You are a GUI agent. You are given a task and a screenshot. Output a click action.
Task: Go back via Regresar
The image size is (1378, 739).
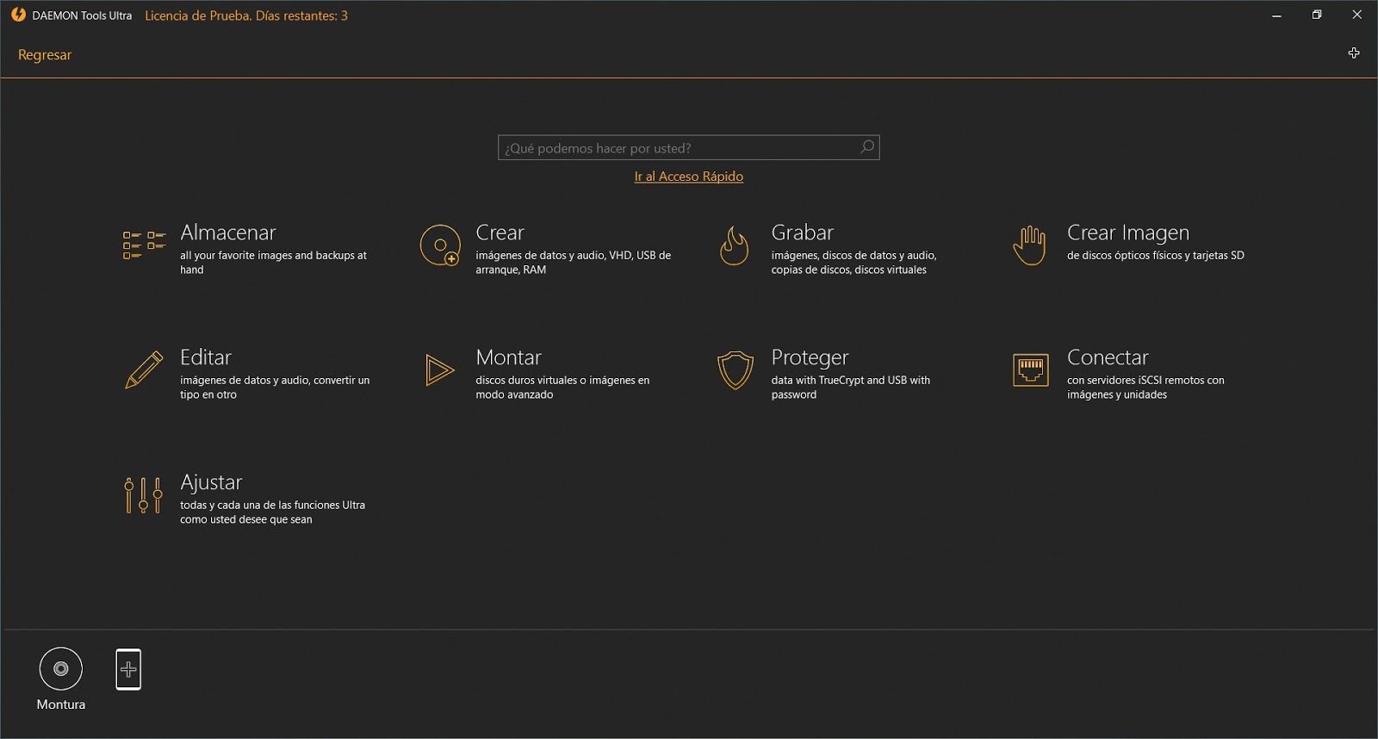click(x=45, y=55)
